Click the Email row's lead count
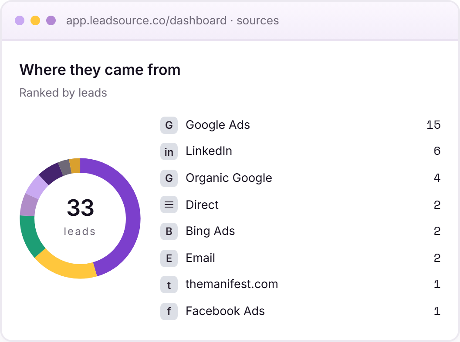460x342 pixels. click(x=437, y=258)
